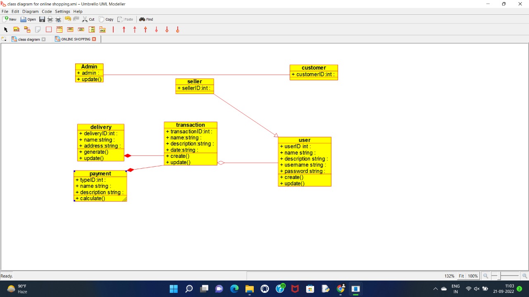Click the Find binoculars button

pyautogui.click(x=146, y=19)
